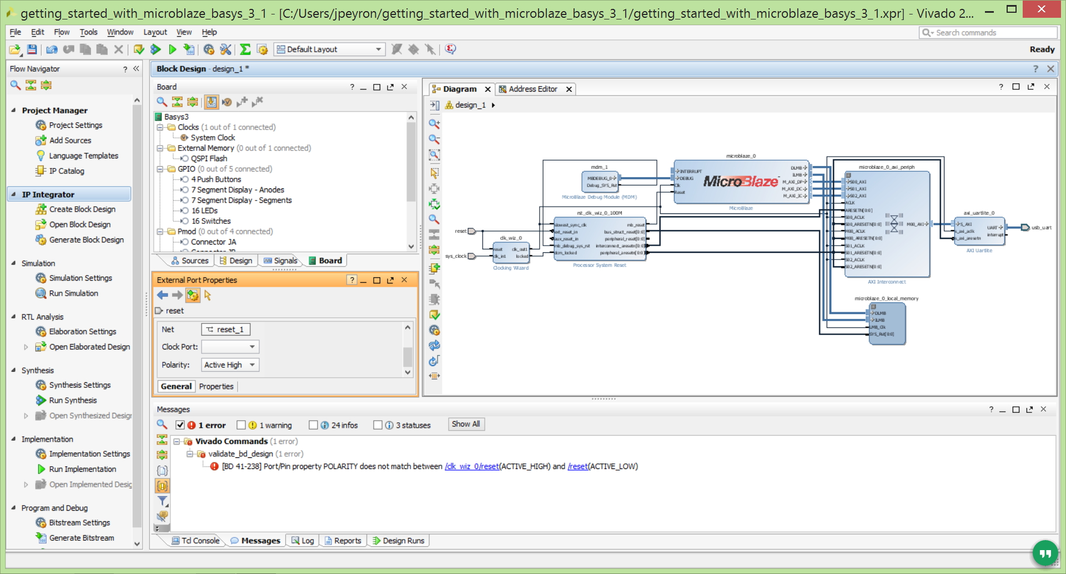Expand Open Elaborated Design node
Screen dimensions: 1066x574
26,347
